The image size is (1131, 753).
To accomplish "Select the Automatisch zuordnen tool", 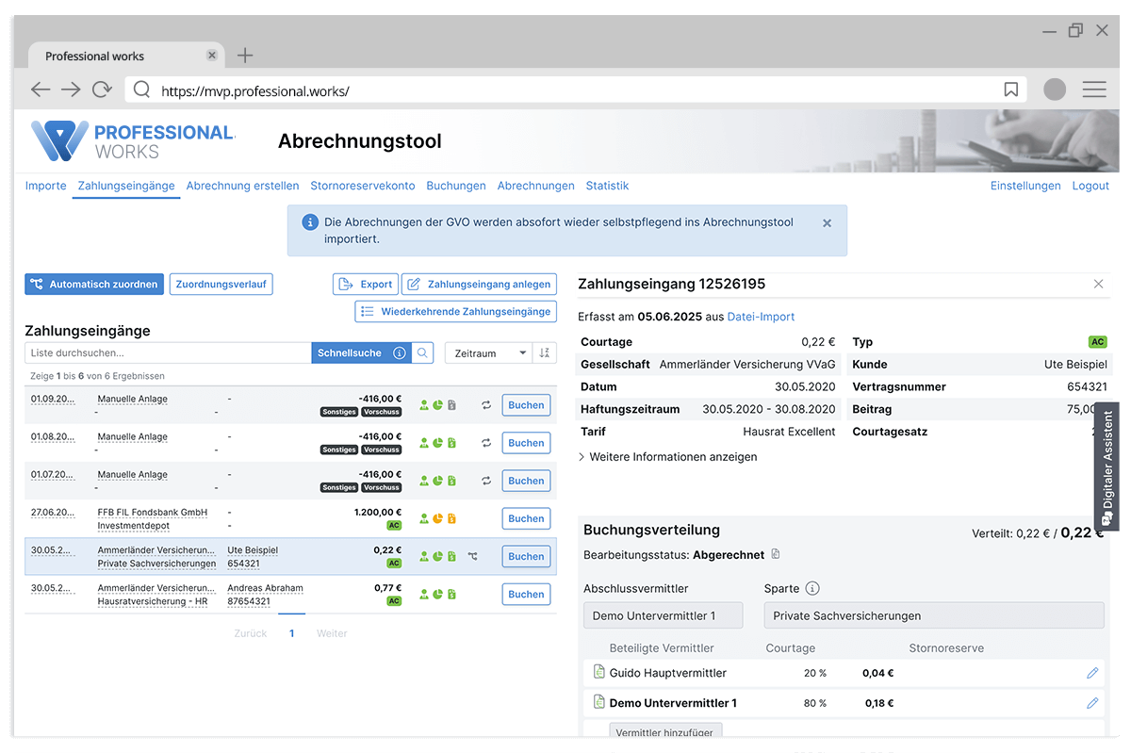I will coord(93,284).
